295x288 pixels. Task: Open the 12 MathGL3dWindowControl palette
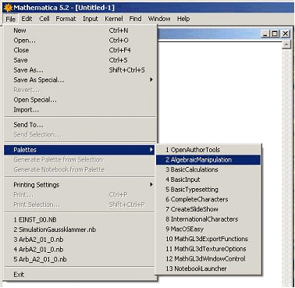point(208,258)
